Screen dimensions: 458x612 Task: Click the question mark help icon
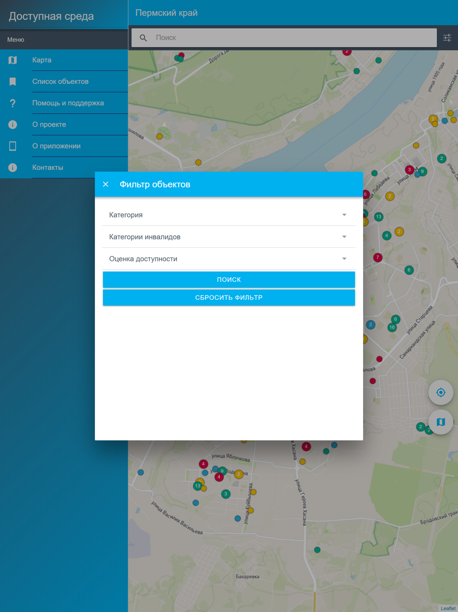13,103
